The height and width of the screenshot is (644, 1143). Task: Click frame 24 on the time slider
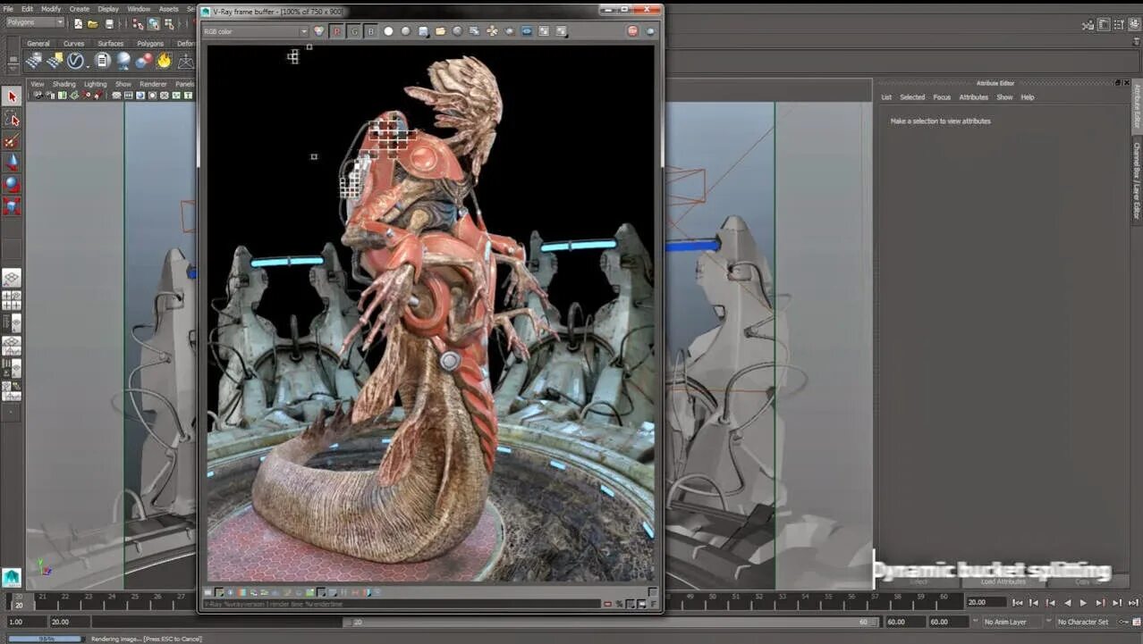pyautogui.click(x=111, y=597)
